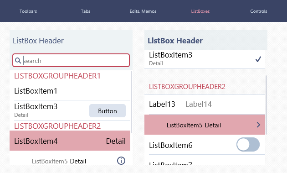Click Label13 in right list
The height and width of the screenshot is (173, 287).
tap(162, 104)
